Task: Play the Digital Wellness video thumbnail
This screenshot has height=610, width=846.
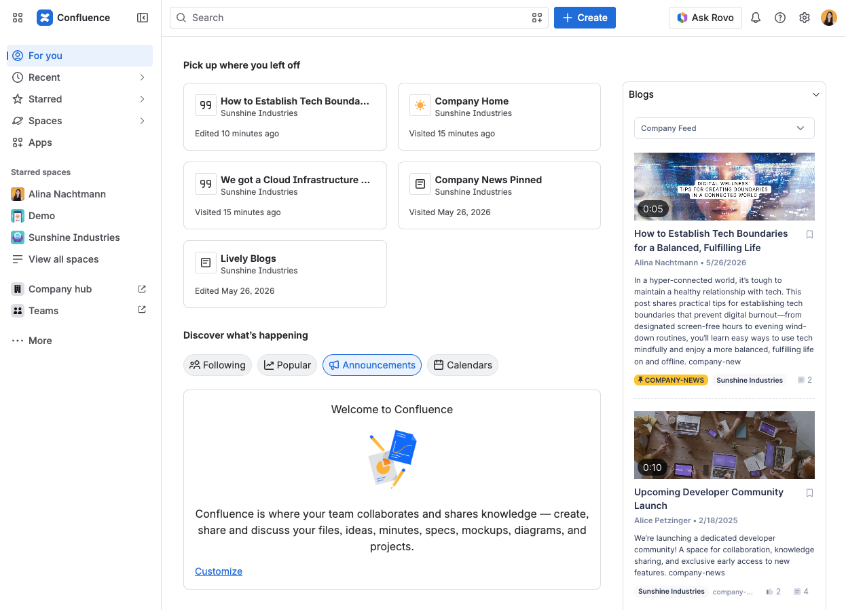Action: pos(724,187)
